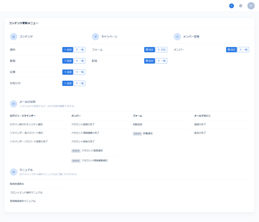Open メールマガジン 退会の完了 template
259x222 pixels.
point(200,133)
